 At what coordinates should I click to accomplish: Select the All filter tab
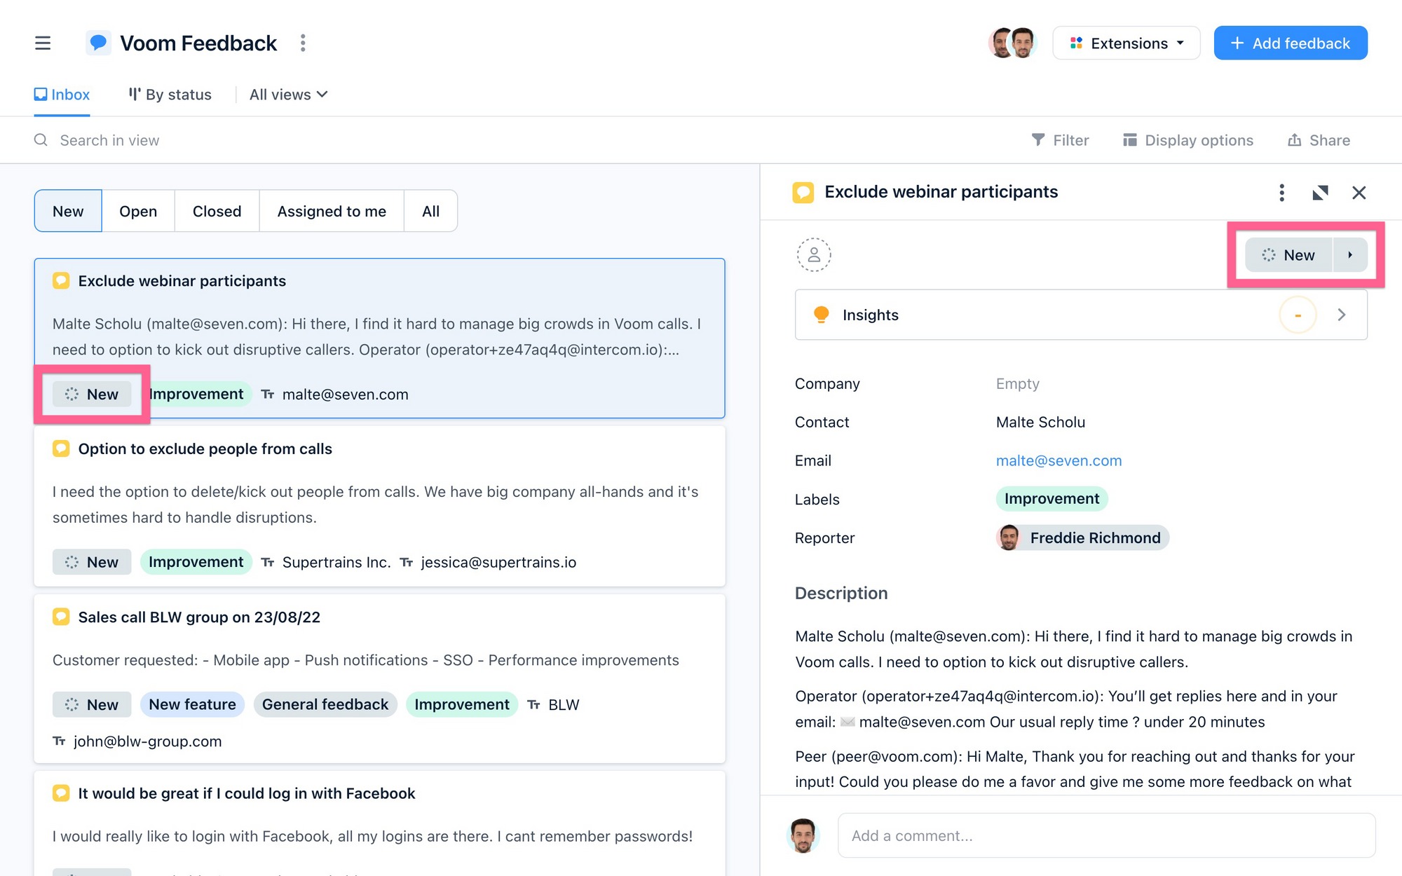(431, 211)
